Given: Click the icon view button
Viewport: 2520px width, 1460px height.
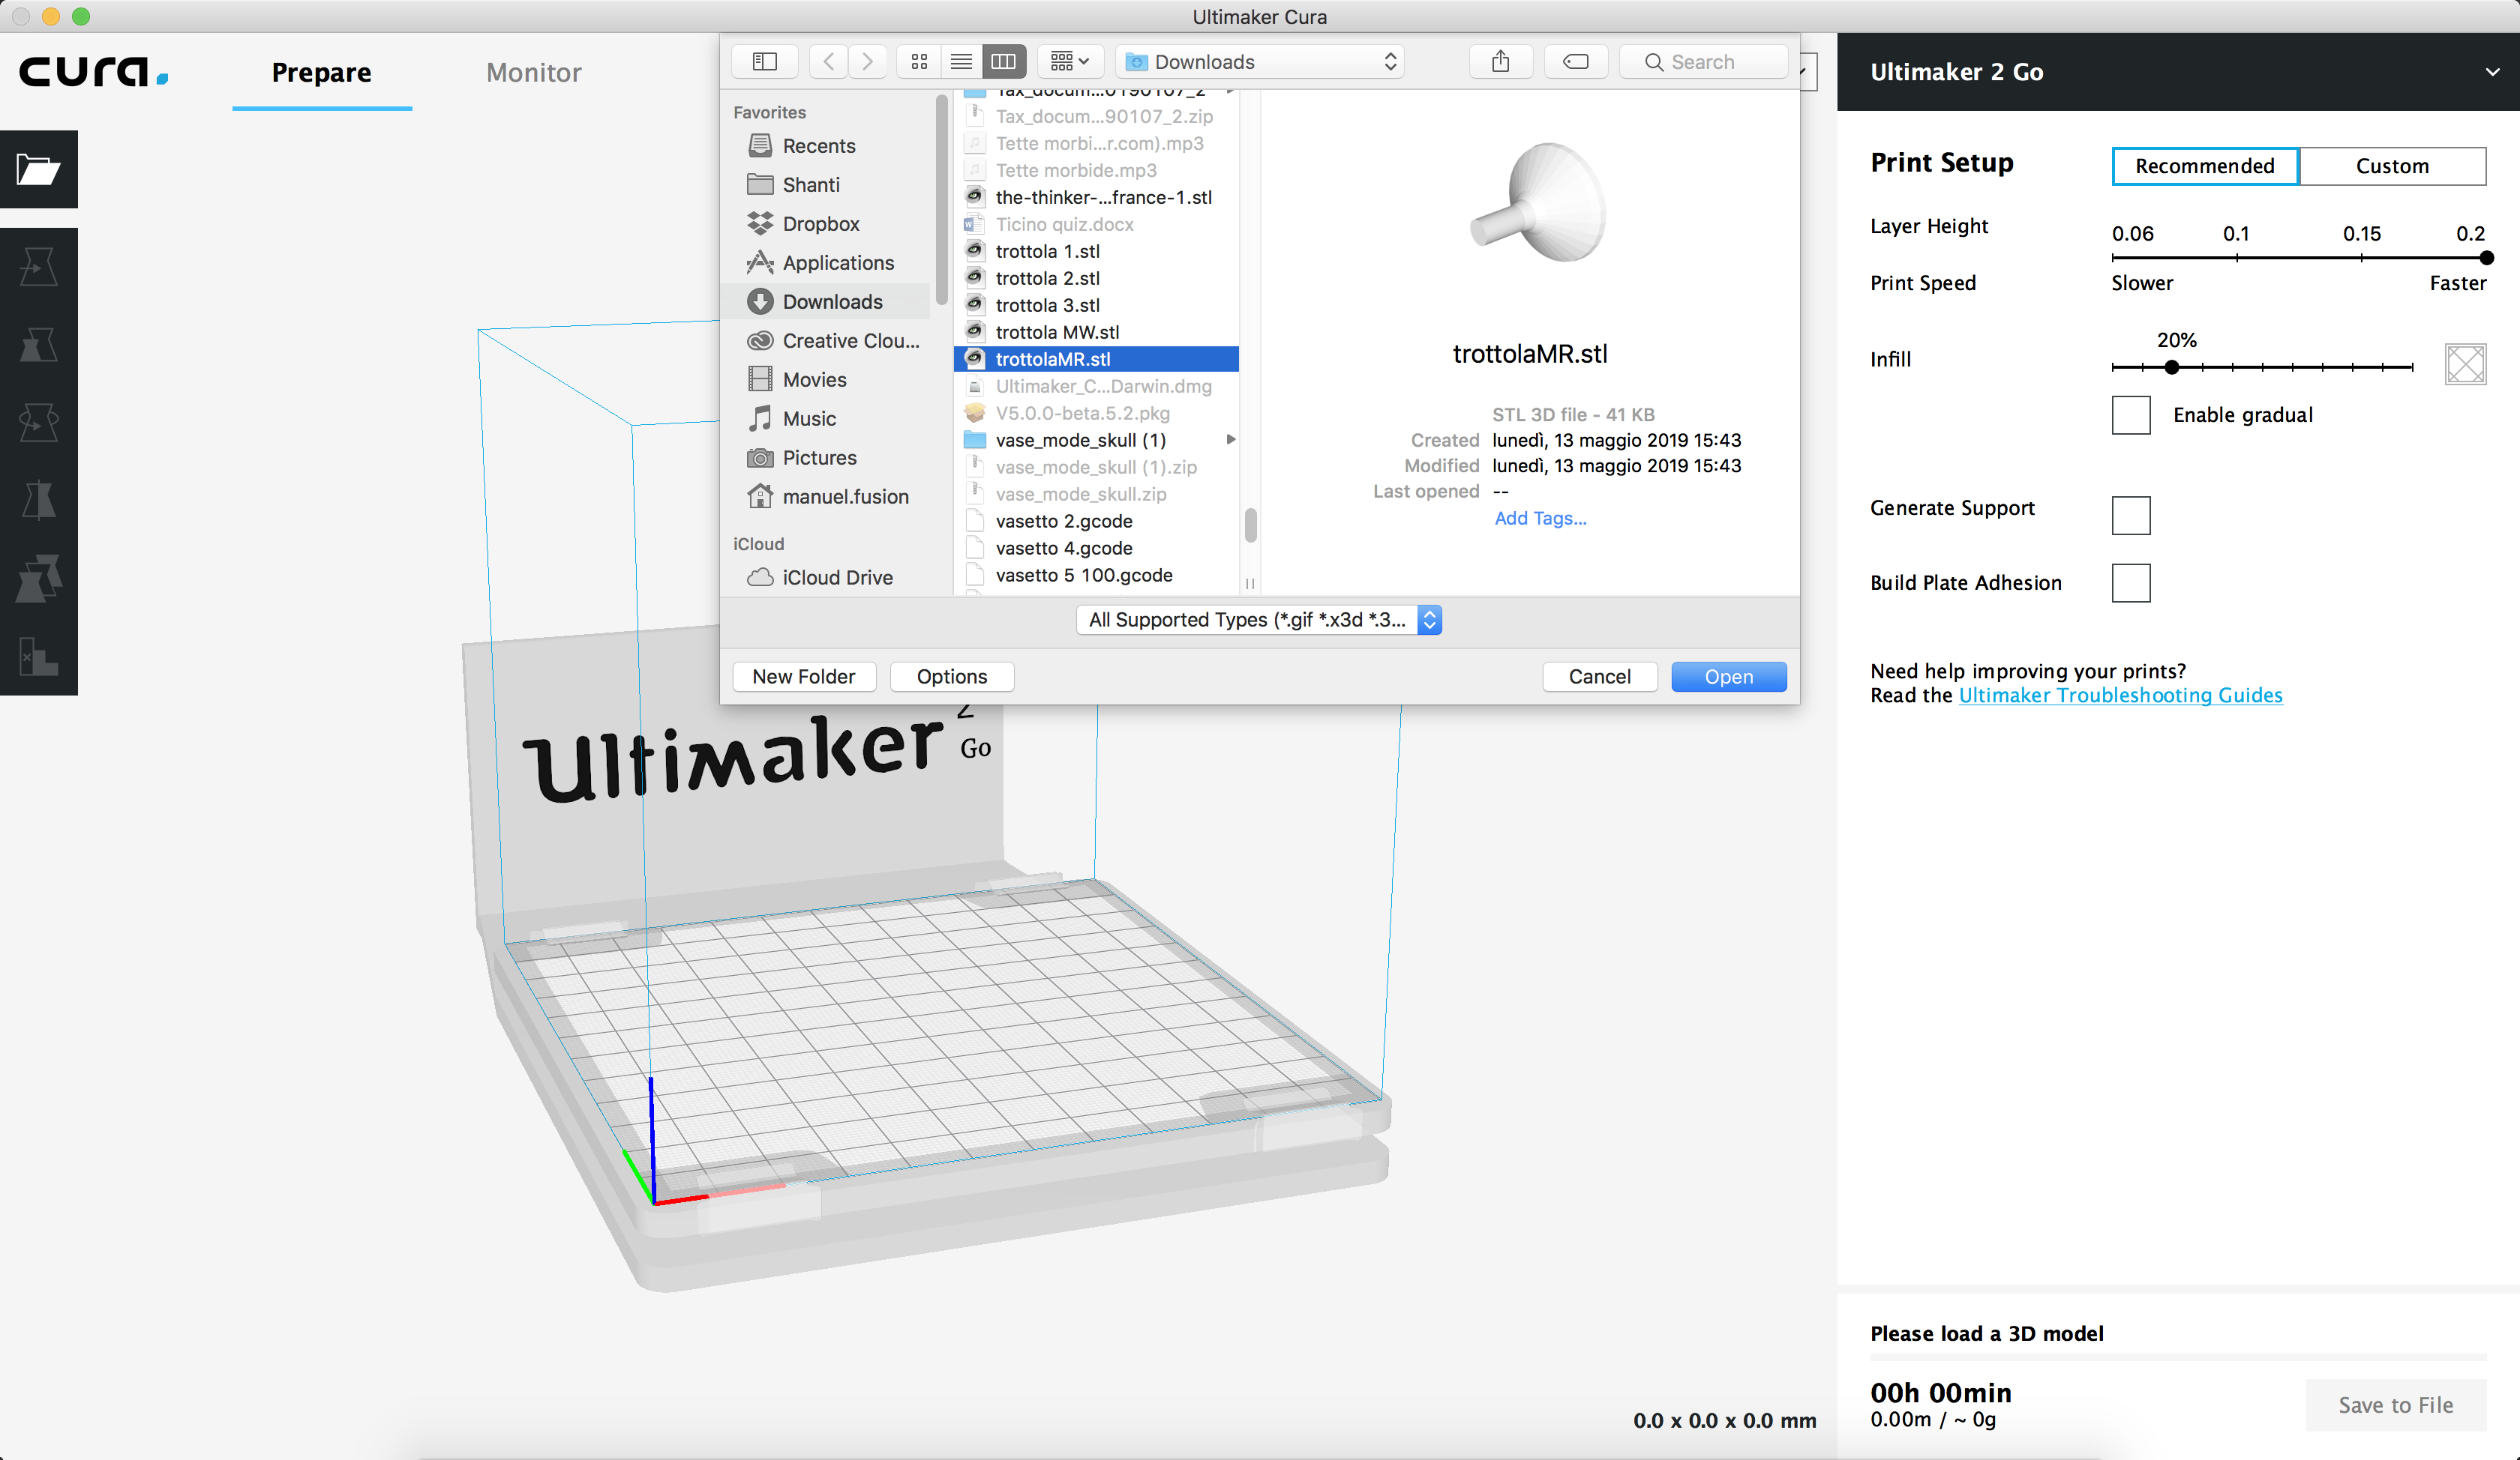Looking at the screenshot, I should (x=920, y=61).
